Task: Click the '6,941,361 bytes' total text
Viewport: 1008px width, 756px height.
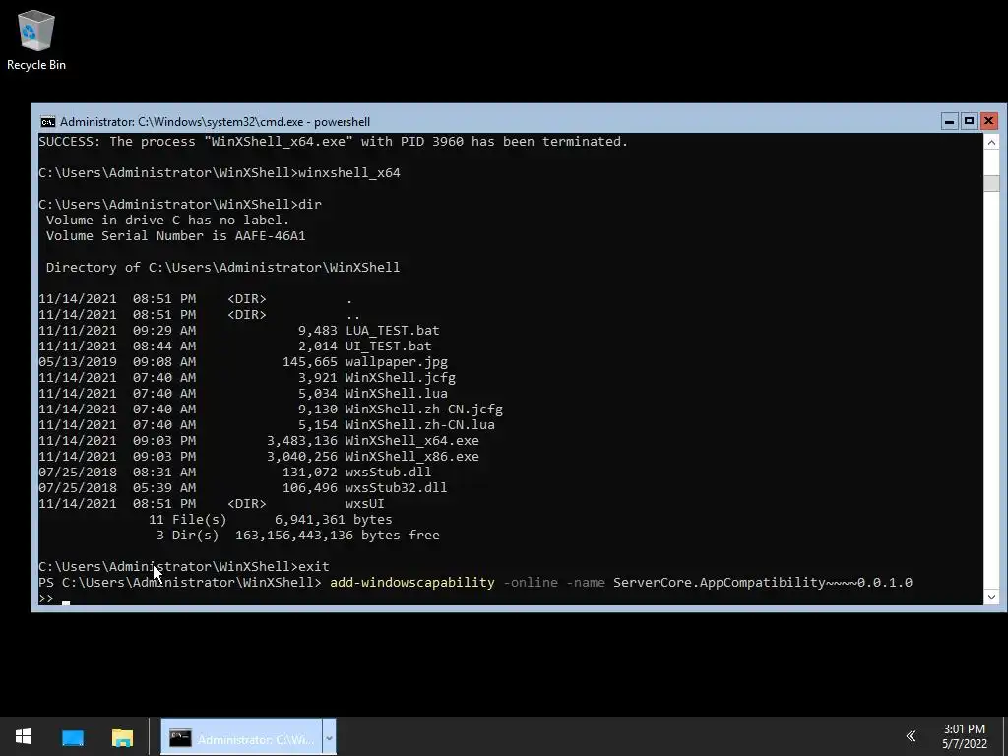Action: 333,520
